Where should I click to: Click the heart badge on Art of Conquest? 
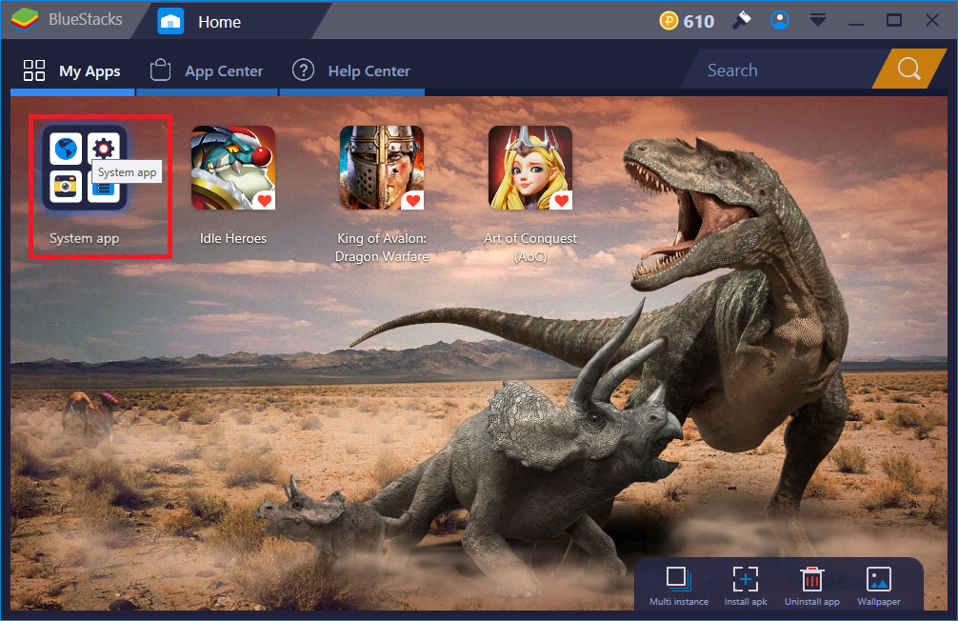[562, 200]
